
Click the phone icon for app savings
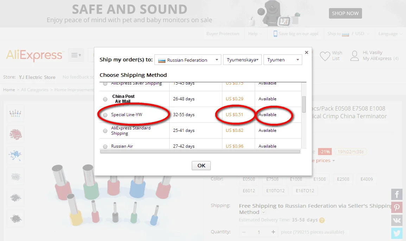click(275, 34)
